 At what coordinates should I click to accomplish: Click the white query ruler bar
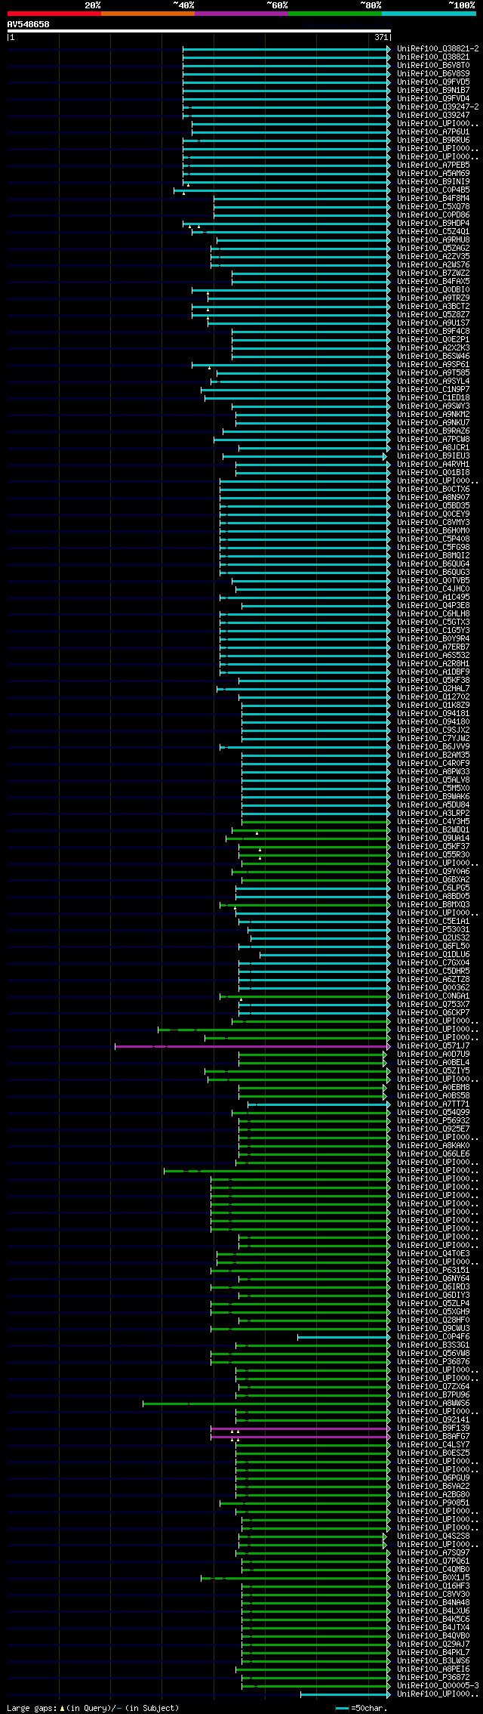pyautogui.click(x=198, y=31)
